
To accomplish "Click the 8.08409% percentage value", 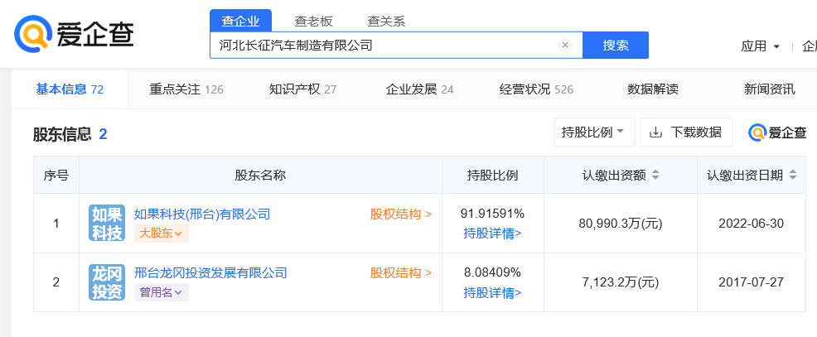I will [x=492, y=272].
